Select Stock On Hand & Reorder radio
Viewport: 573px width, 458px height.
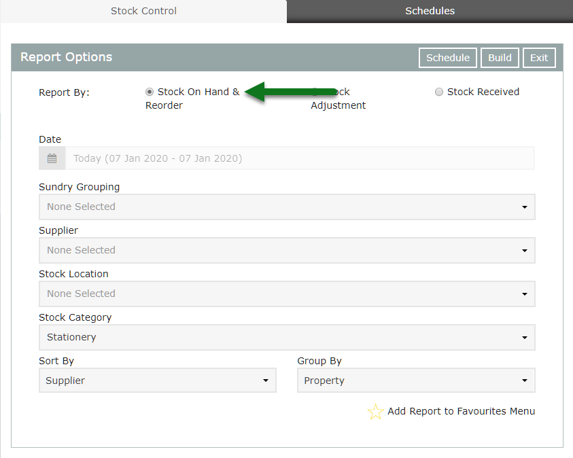pos(149,92)
